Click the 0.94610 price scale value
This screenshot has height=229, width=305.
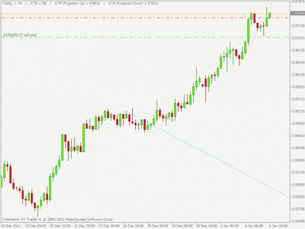tap(298, 136)
